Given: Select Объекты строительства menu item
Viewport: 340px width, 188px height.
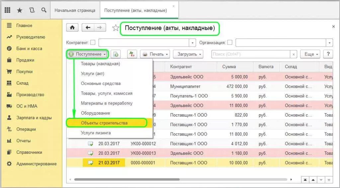Looking at the screenshot, I should [104, 123].
